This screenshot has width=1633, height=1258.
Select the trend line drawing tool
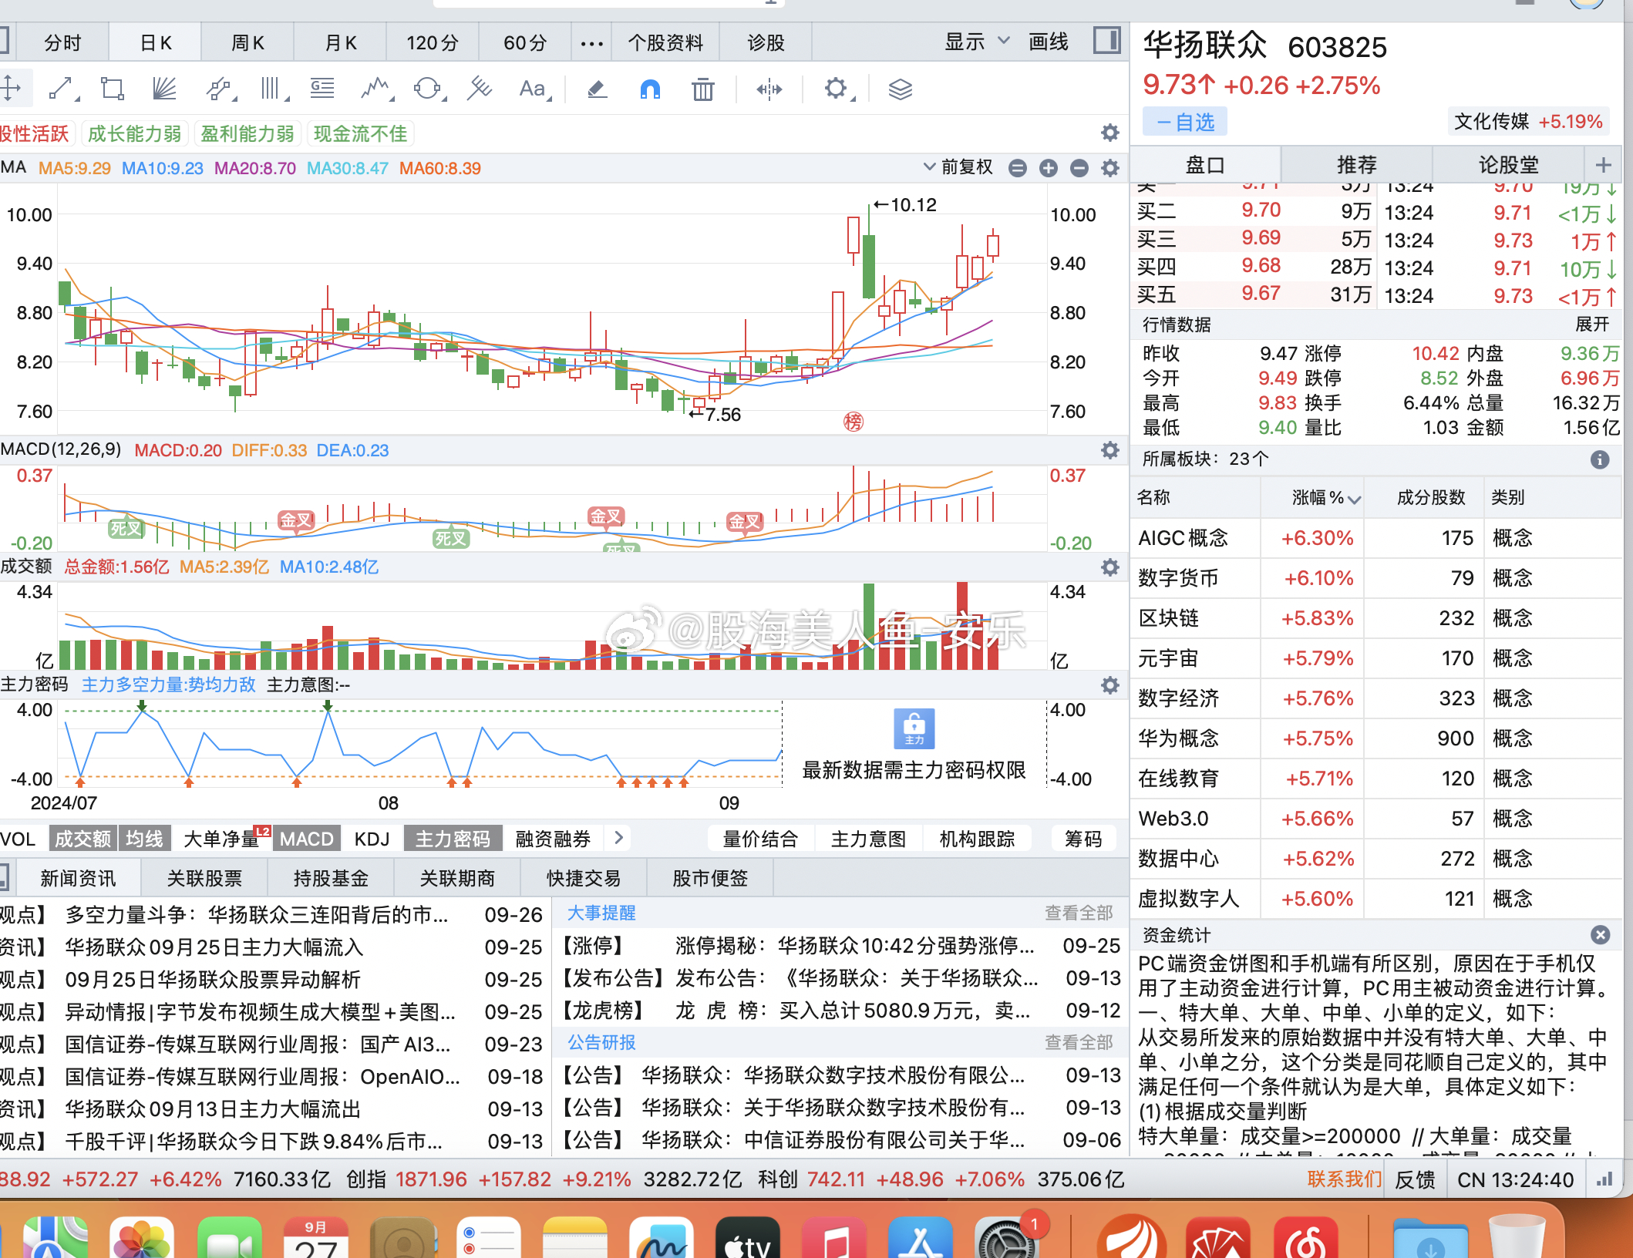(x=62, y=89)
